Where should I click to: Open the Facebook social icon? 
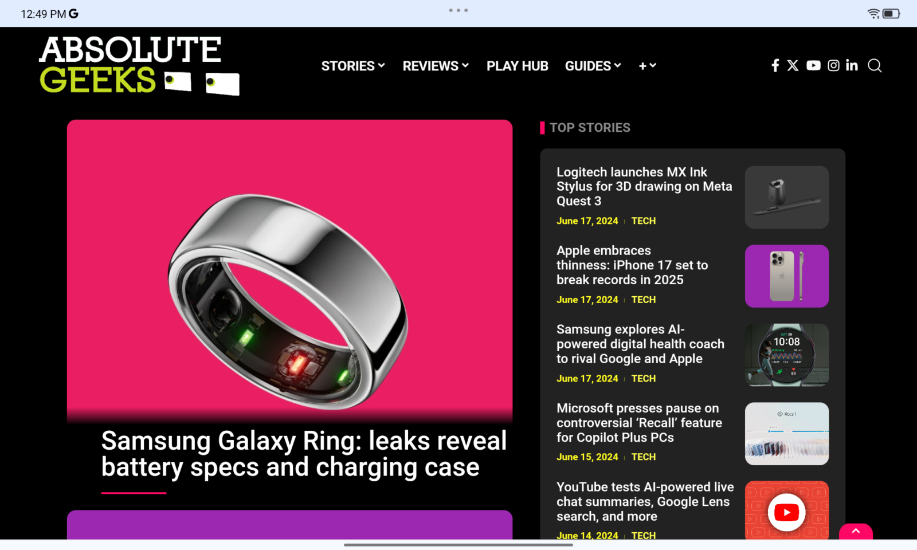pos(775,65)
